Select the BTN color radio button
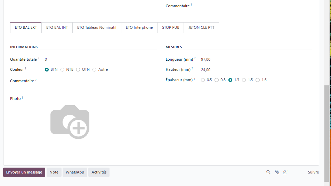 click(47, 70)
